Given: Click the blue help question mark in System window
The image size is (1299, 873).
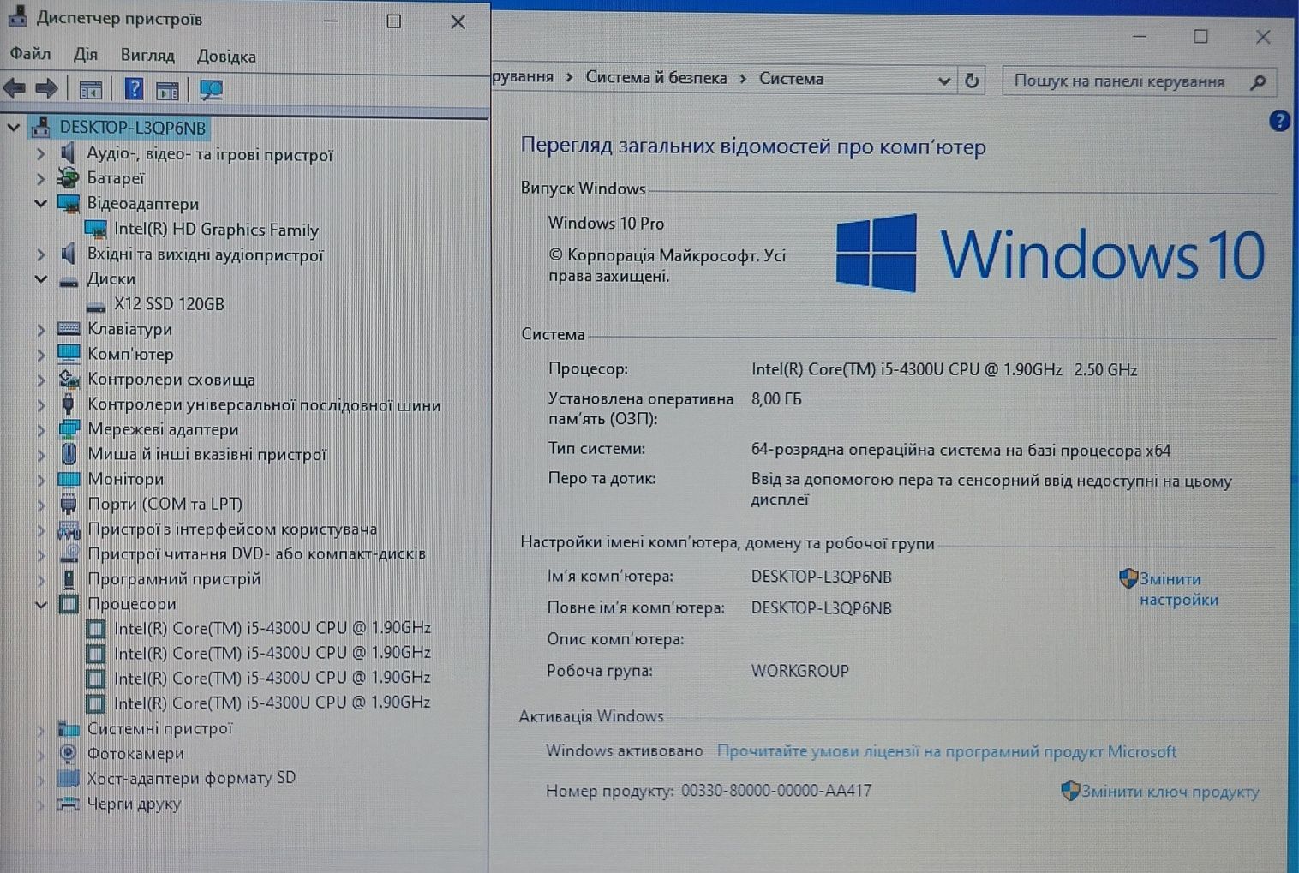Looking at the screenshot, I should (x=1279, y=121).
